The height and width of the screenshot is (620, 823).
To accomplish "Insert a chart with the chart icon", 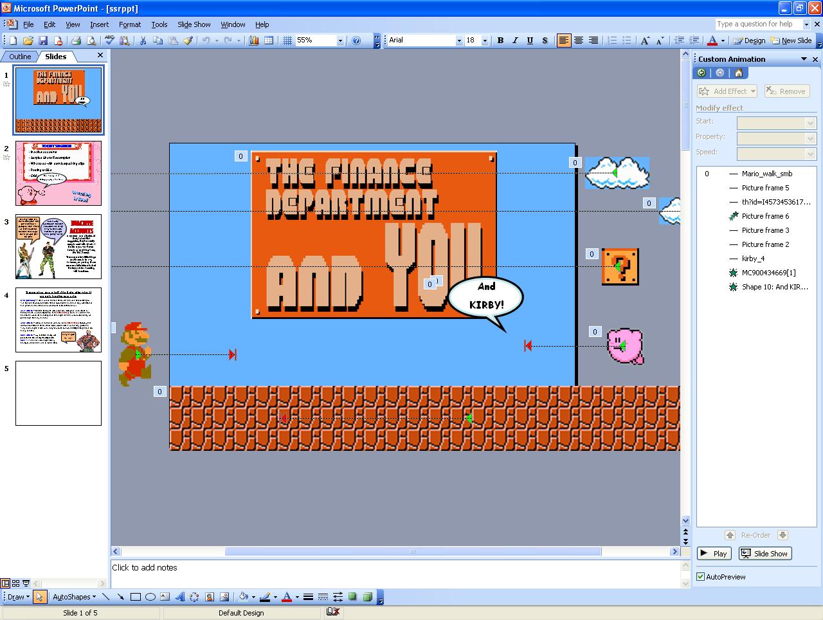I will [x=254, y=41].
